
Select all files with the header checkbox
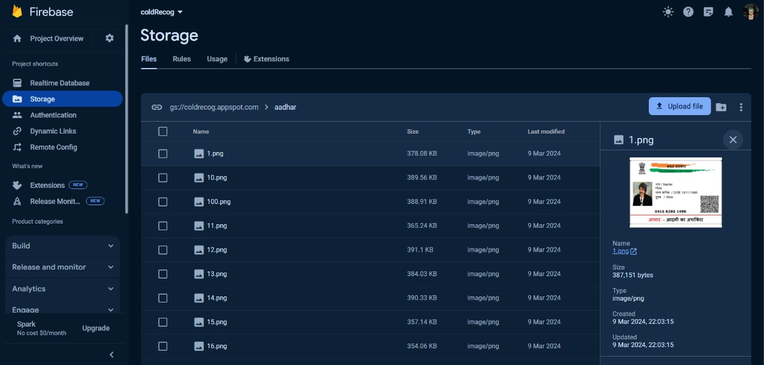click(x=163, y=132)
